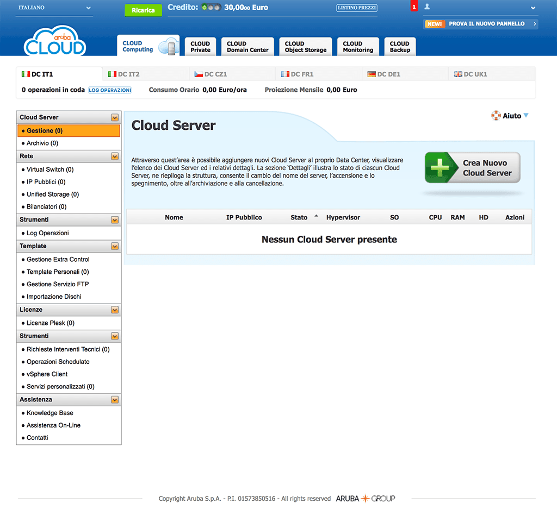Image resolution: width=557 pixels, height=522 pixels.
Task: Click the Listino Prezzi button
Action: [x=357, y=8]
